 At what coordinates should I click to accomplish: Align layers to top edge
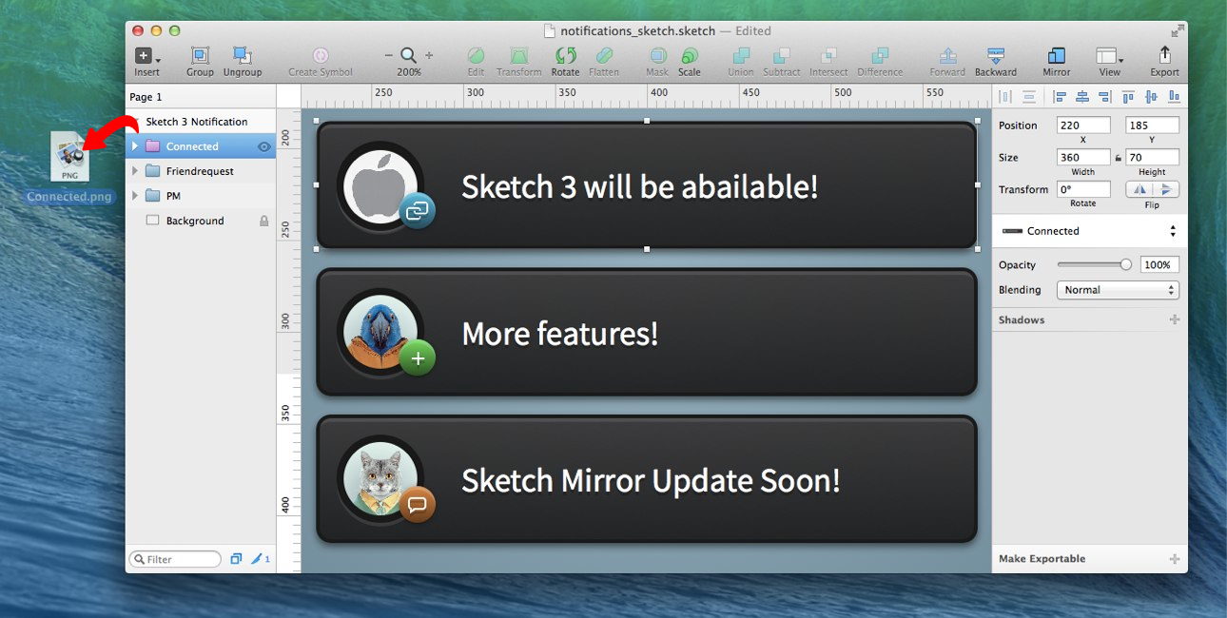(1128, 96)
